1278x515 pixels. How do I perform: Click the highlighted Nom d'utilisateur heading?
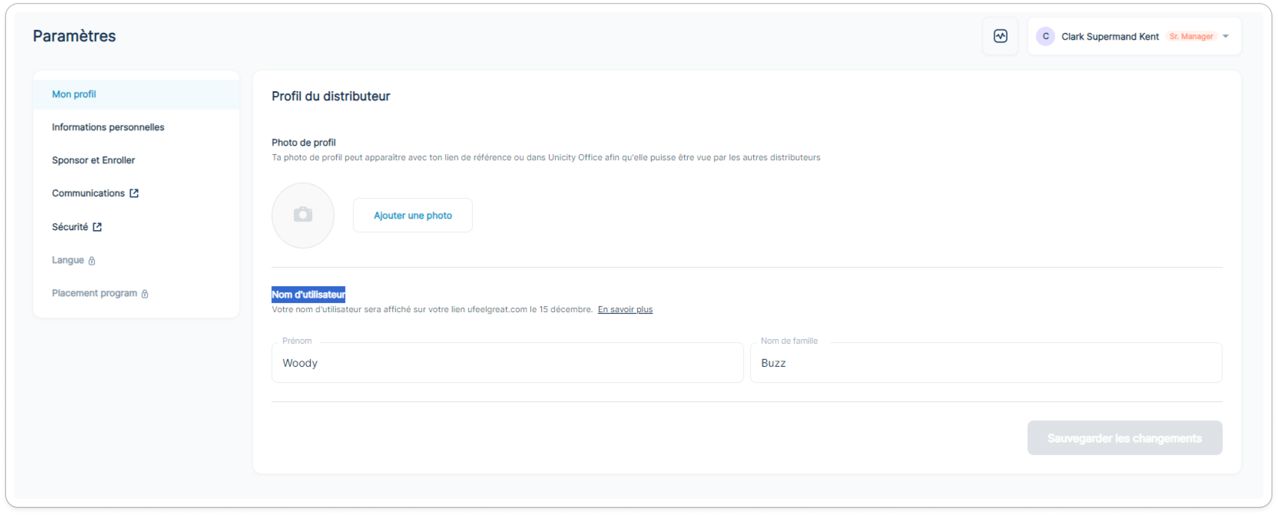click(308, 295)
